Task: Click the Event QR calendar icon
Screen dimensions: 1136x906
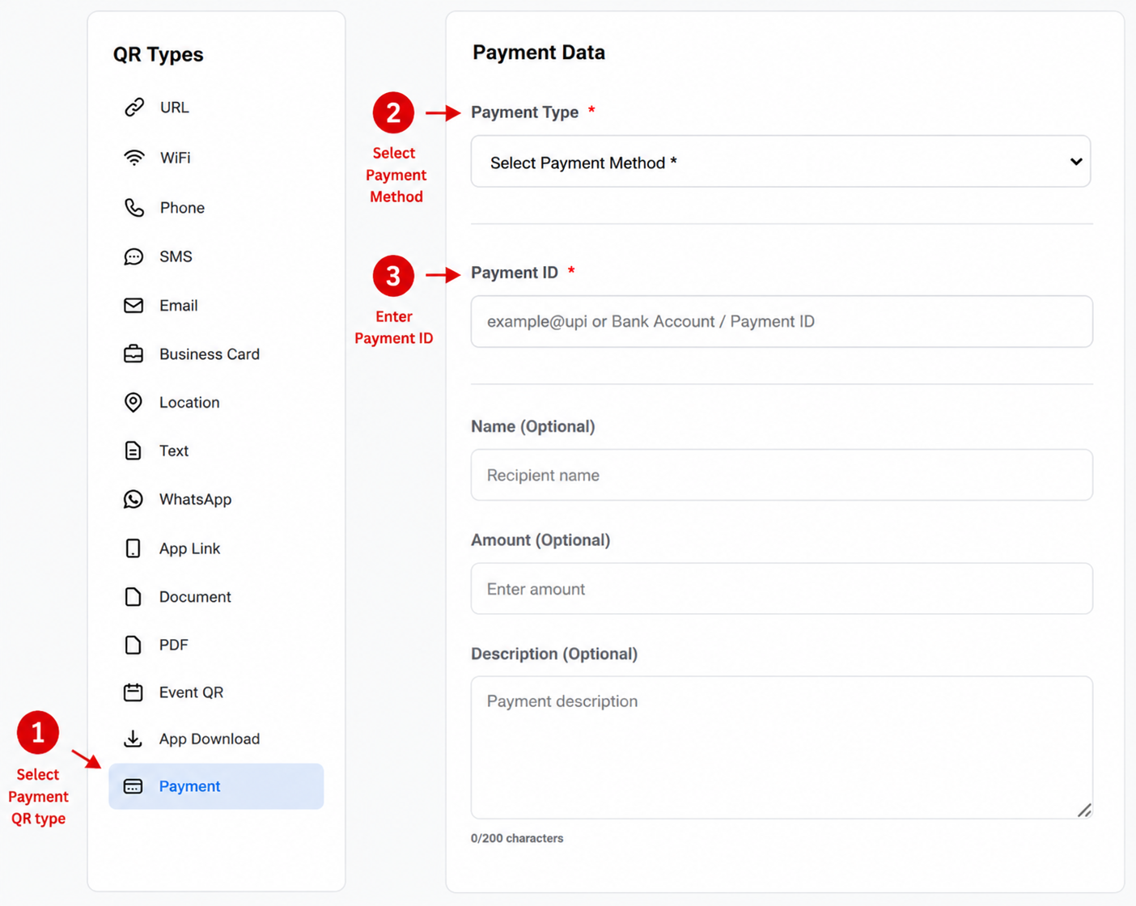Action: (x=134, y=692)
